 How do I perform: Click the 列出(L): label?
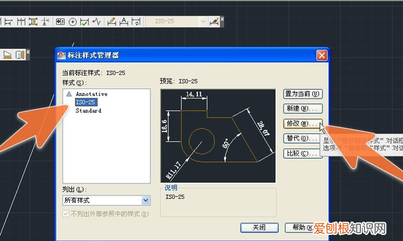pos(74,189)
